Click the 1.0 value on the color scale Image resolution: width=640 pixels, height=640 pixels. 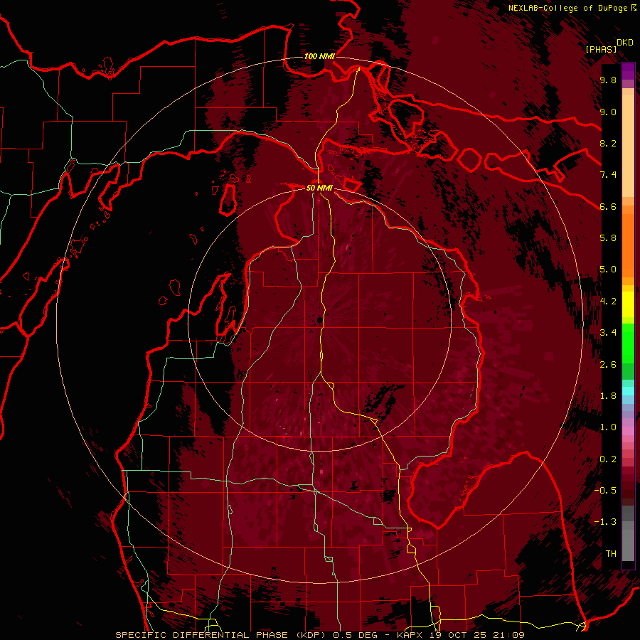tap(608, 427)
